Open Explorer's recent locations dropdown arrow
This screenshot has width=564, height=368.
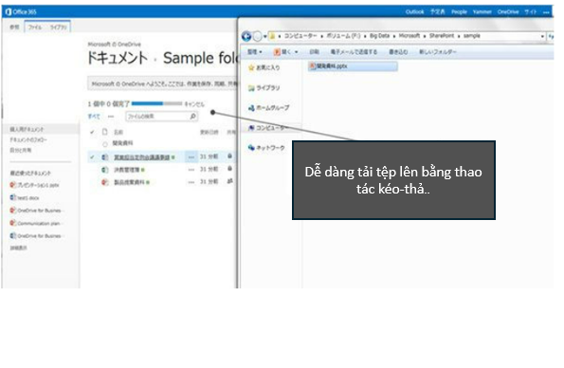click(265, 36)
